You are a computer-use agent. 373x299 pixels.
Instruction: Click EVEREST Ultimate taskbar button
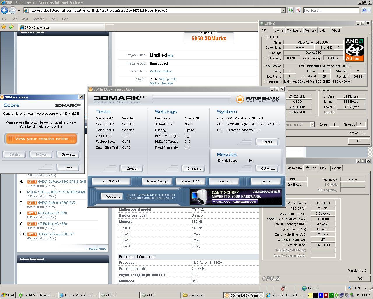click(37, 295)
